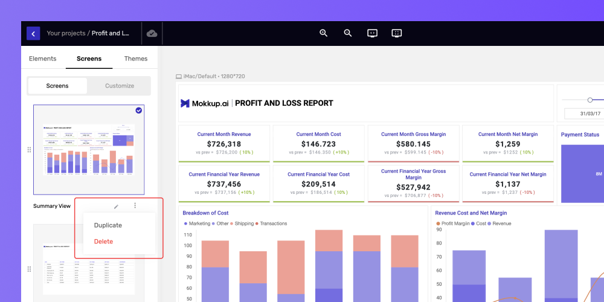Image resolution: width=604 pixels, height=302 pixels.
Task: Rename Summary View with the pencil icon
Action: pos(117,207)
